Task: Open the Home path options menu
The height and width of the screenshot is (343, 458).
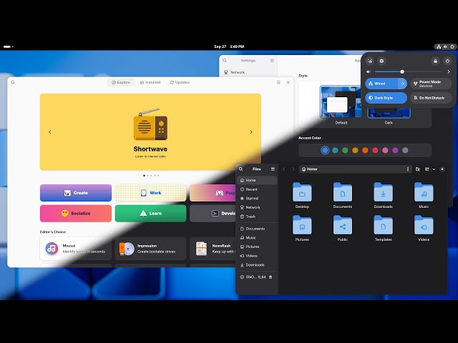Action: coord(408,169)
